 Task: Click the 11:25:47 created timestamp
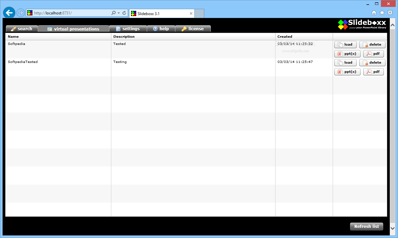pos(295,62)
